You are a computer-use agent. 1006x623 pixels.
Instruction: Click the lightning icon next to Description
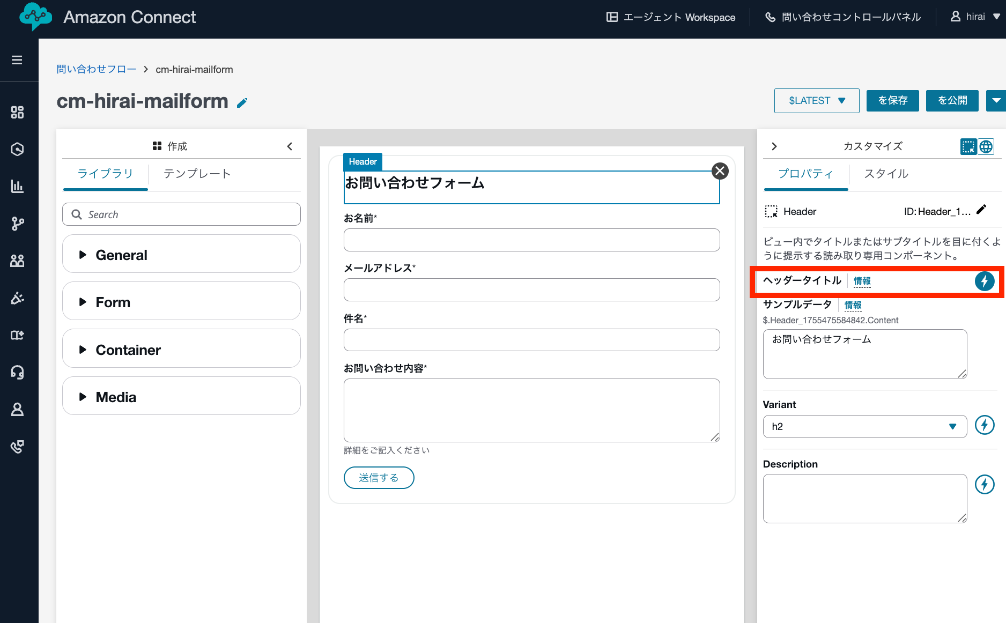pos(985,485)
